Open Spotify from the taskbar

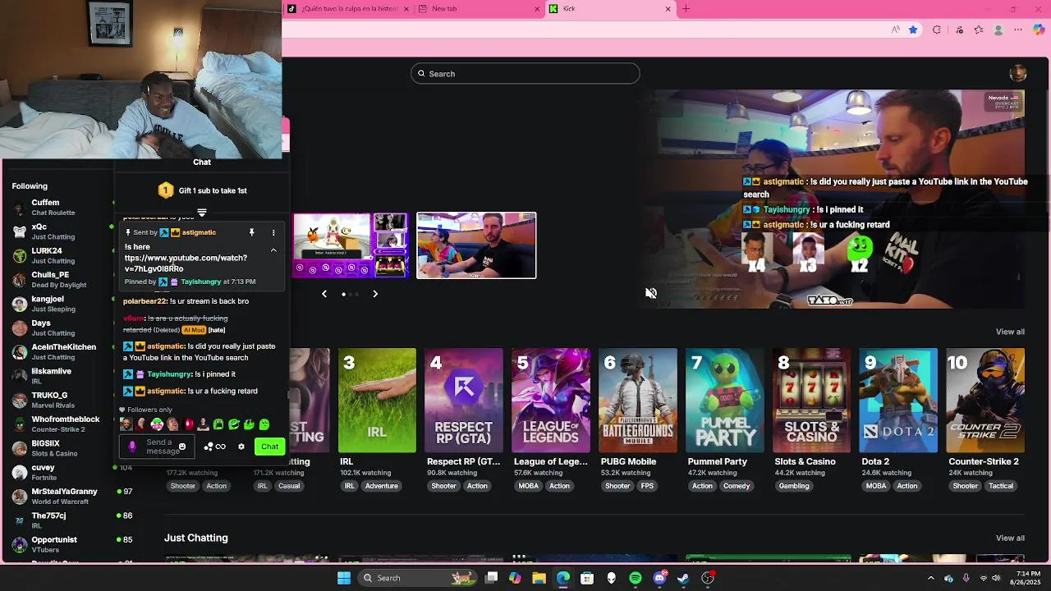click(x=636, y=578)
